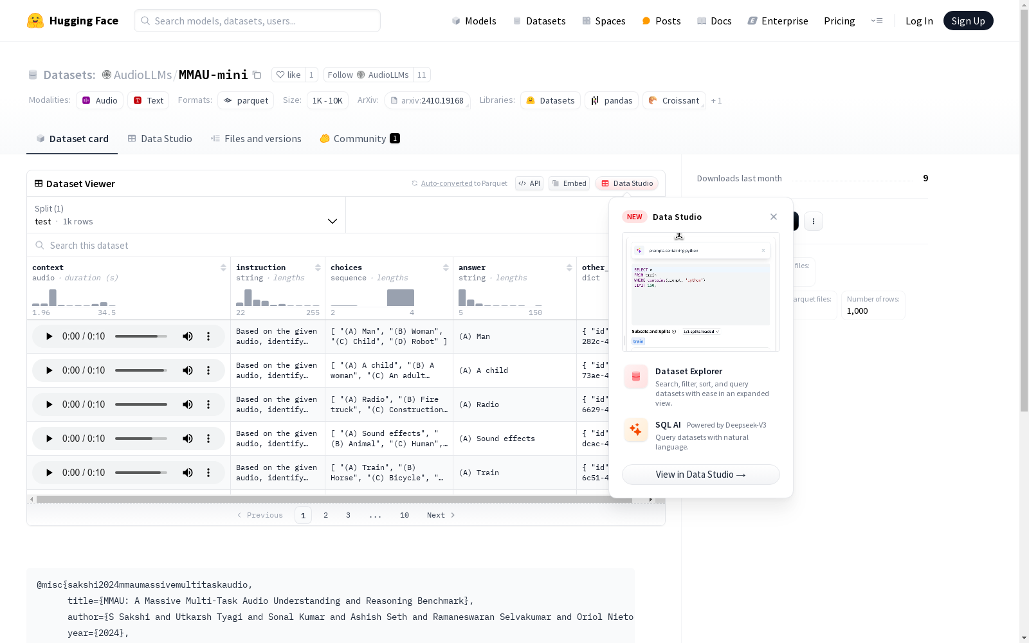Screen dimensions: 1029x643
Task: Mute audio in the Train answer row
Action: [x=188, y=473]
